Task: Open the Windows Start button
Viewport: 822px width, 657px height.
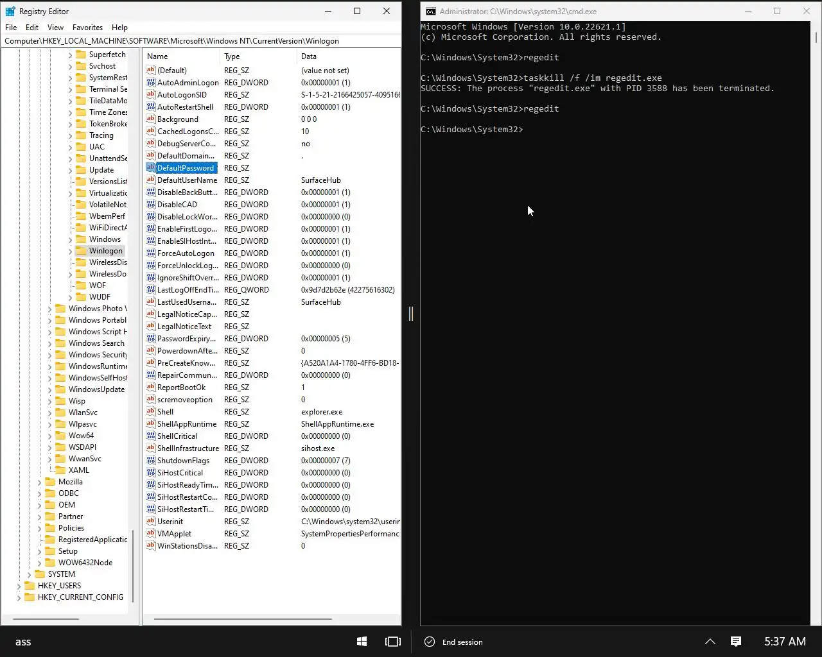Action: point(362,642)
